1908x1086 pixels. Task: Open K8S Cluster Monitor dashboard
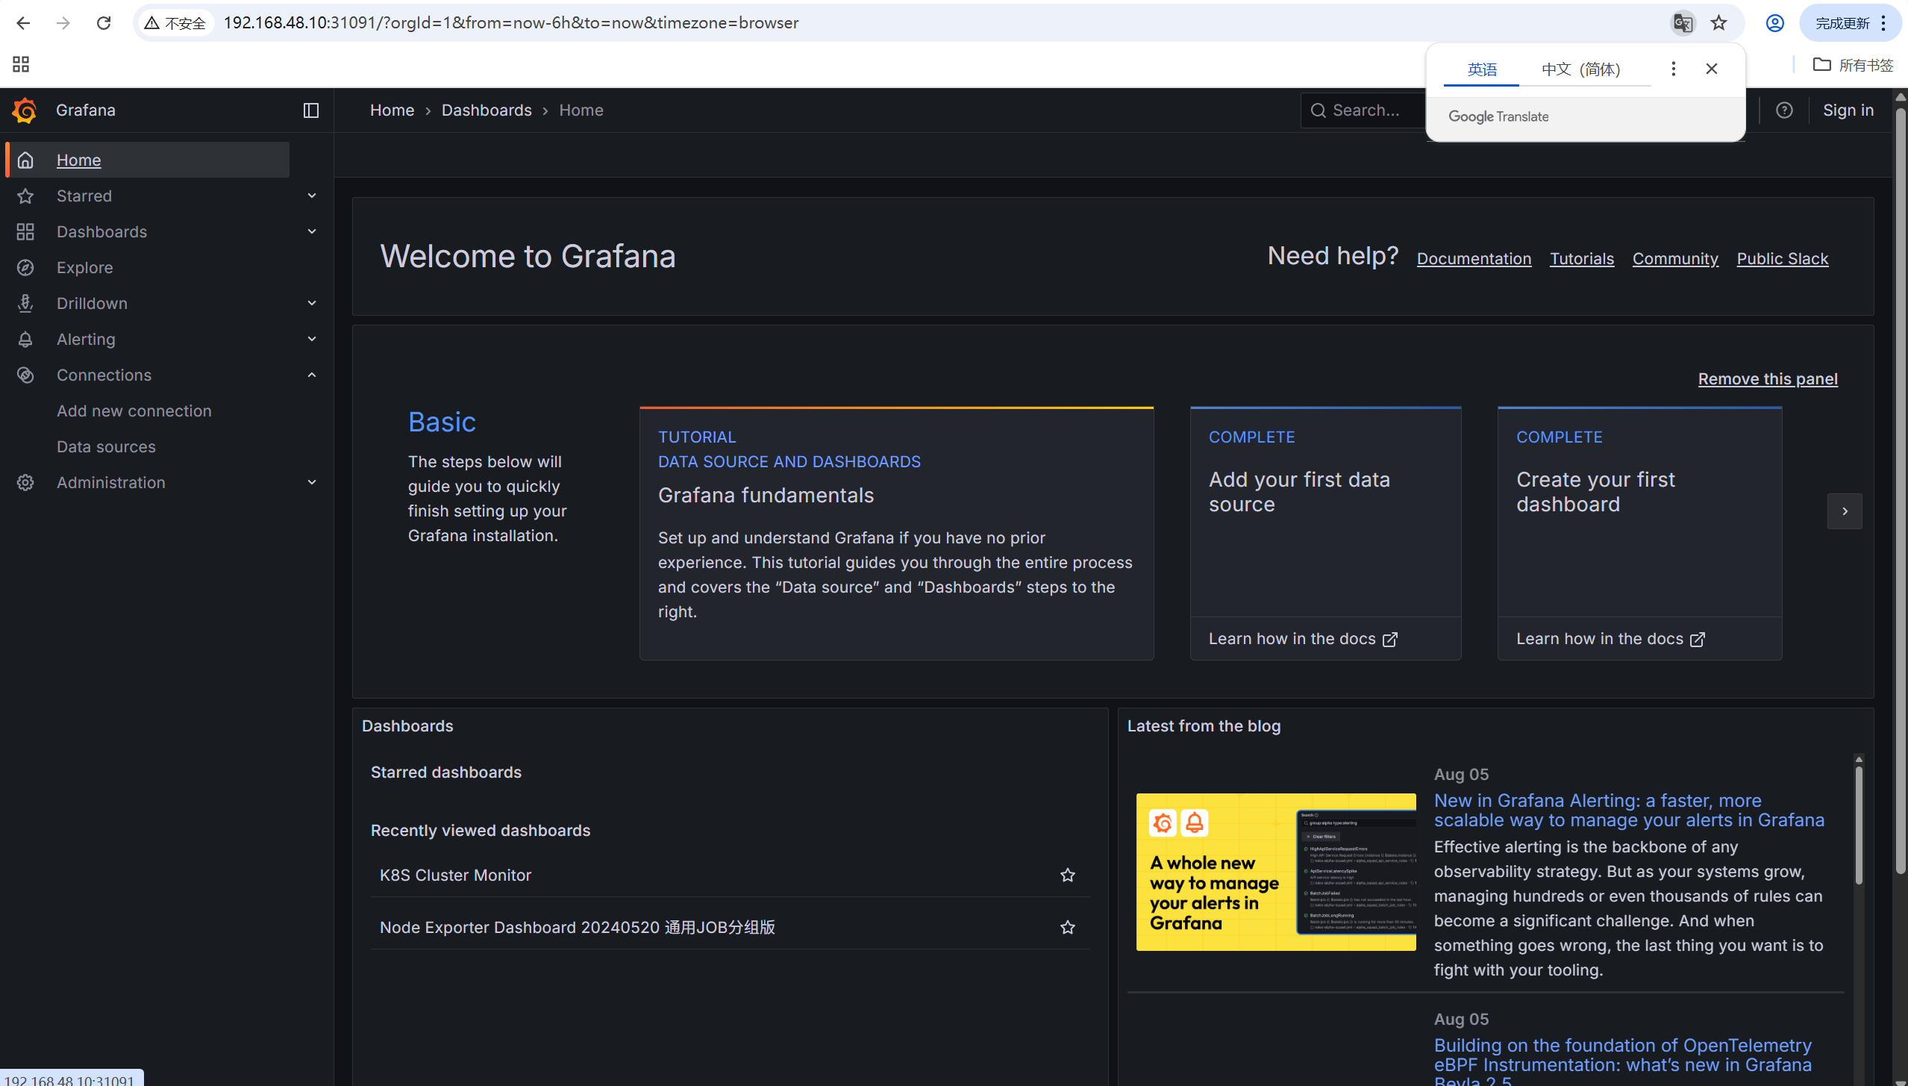coord(455,875)
